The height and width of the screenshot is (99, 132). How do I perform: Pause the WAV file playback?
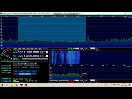coord(22,64)
